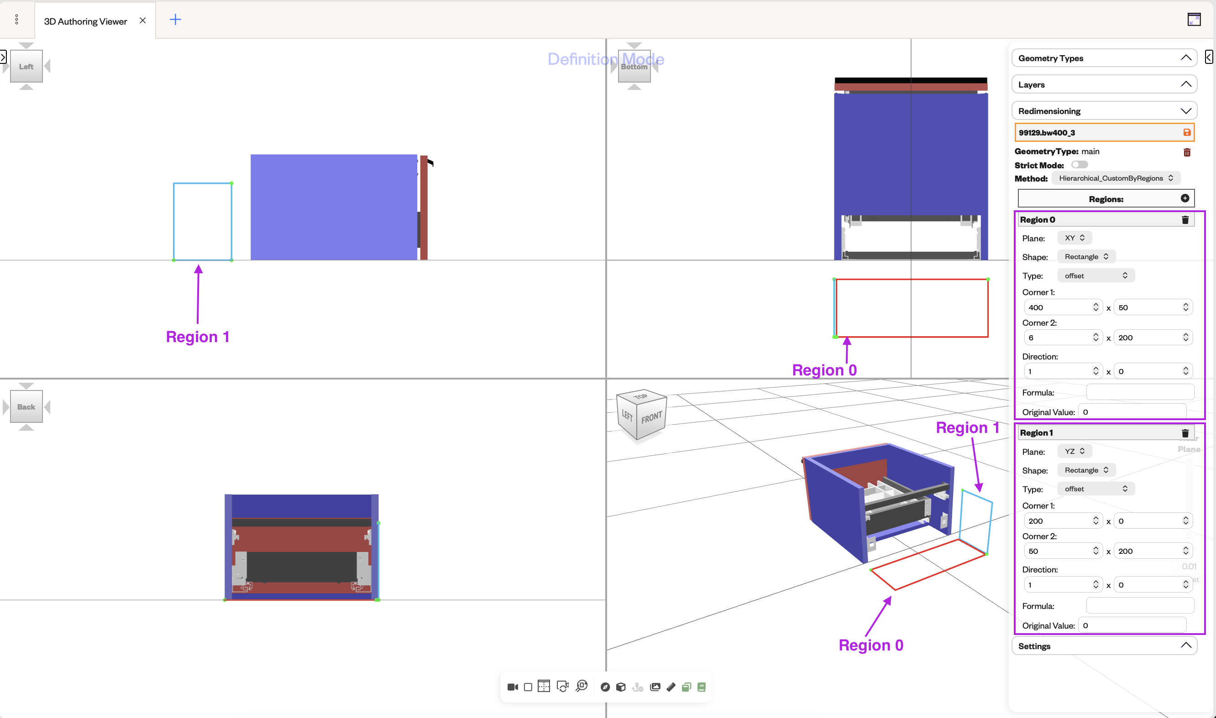The height and width of the screenshot is (718, 1216).
Task: Click the FRONT face of 3D cube
Action: point(651,417)
